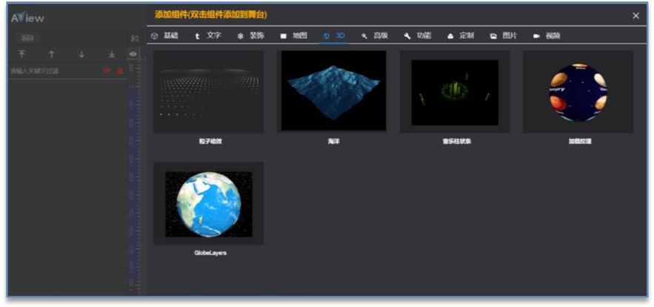The image size is (654, 307).
Task: Click the AView logo
Action: (27, 16)
